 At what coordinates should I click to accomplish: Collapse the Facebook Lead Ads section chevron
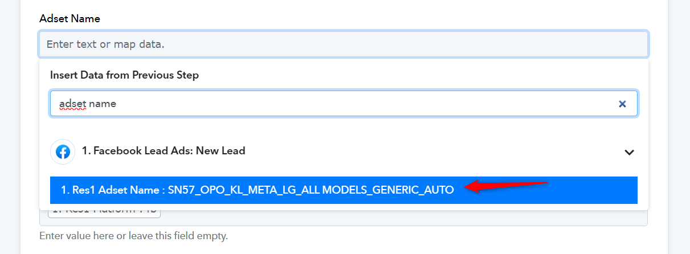pyautogui.click(x=629, y=152)
